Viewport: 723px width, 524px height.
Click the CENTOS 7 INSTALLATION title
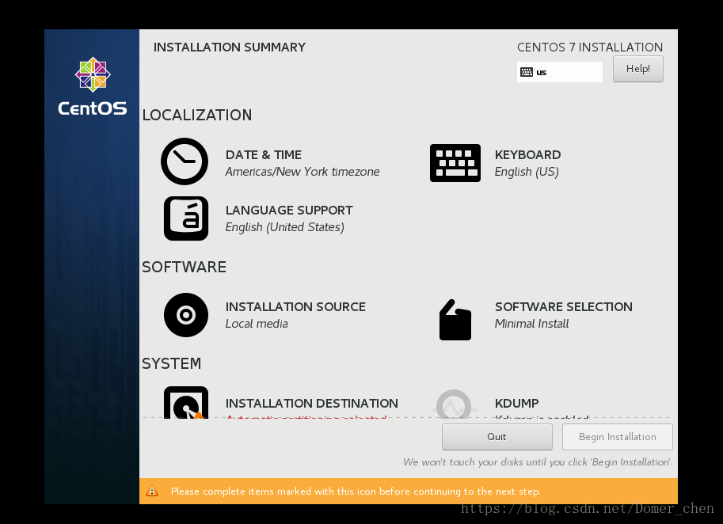point(590,47)
